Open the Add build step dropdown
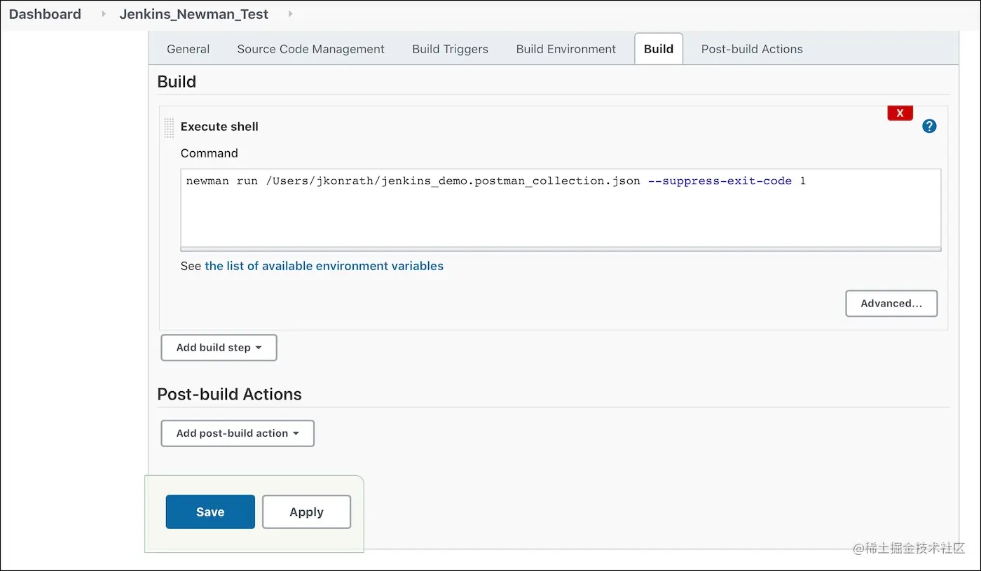The height and width of the screenshot is (571, 981). tap(219, 348)
